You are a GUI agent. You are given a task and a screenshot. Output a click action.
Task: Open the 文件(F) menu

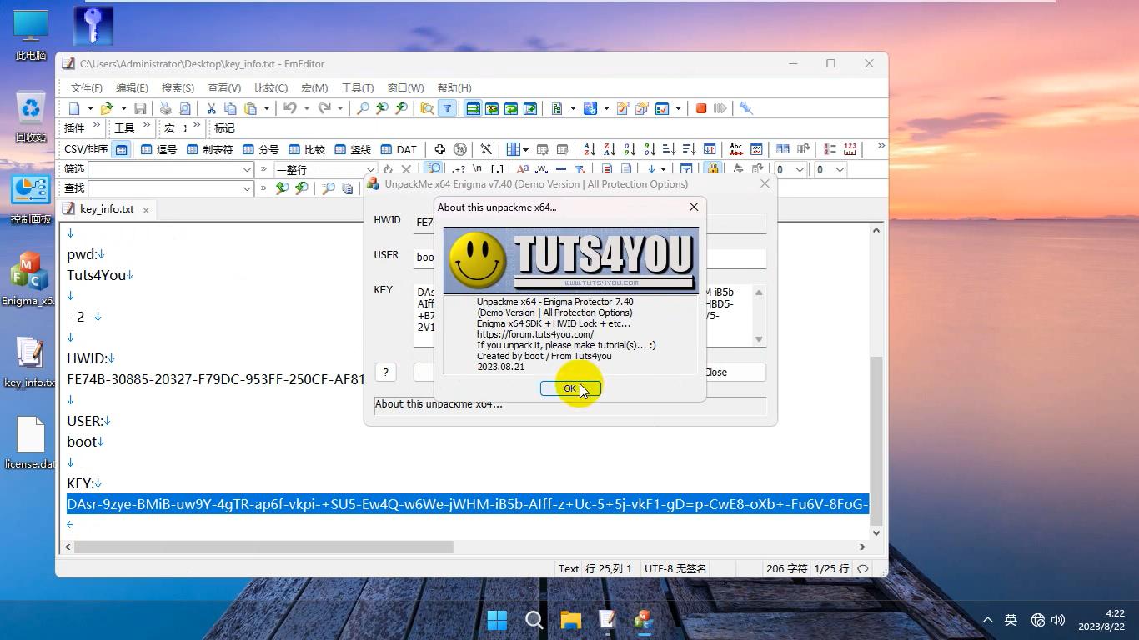click(x=87, y=87)
